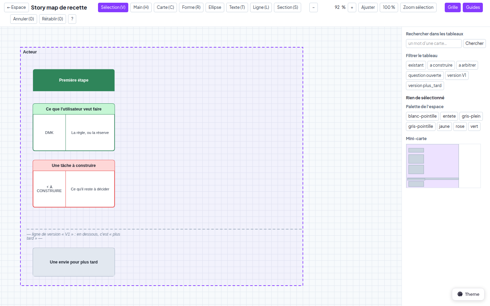Image resolution: width=490 pixels, height=306 pixels.
Task: Activate the Ligne (L) tool
Action: (261, 7)
